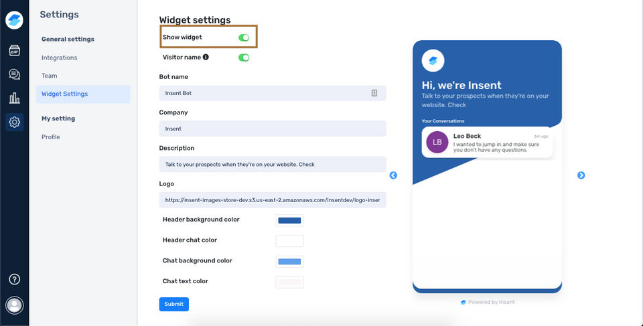
Task: Open the user avatar at sidebar bottom
Action: pyautogui.click(x=14, y=305)
